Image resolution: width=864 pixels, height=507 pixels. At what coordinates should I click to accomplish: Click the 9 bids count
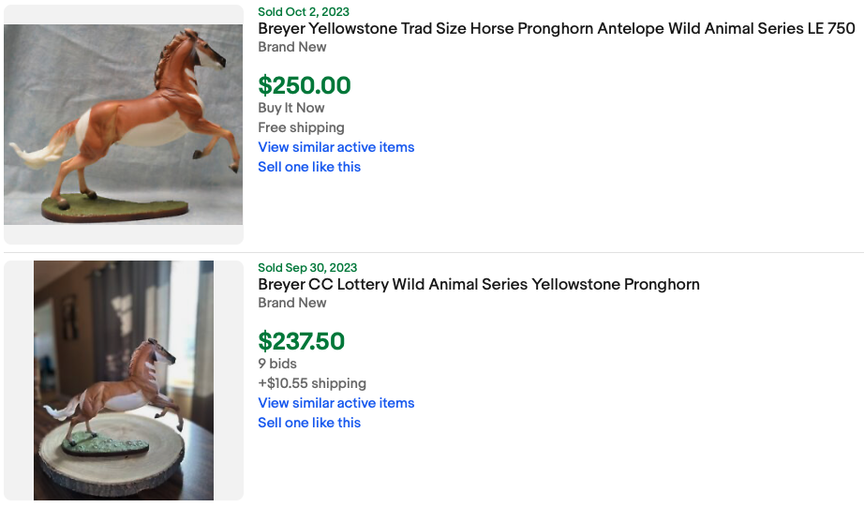point(277,364)
